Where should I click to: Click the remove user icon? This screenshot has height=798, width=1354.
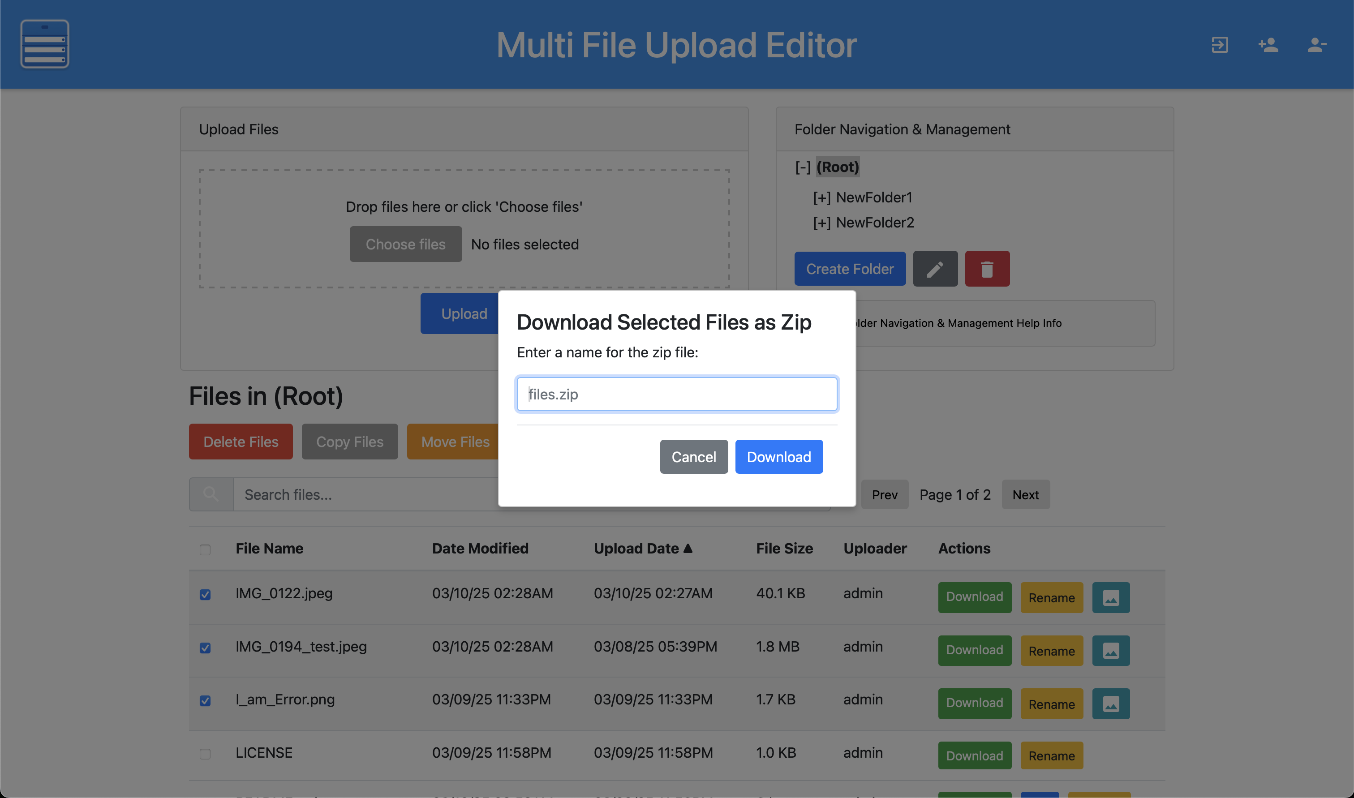point(1316,45)
